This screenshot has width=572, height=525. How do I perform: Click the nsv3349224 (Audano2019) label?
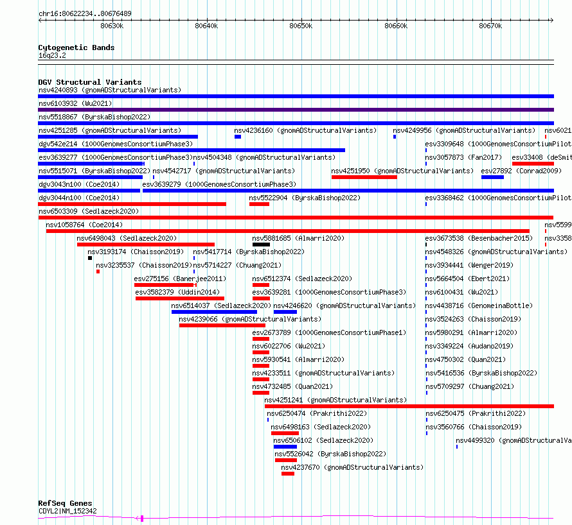click(x=469, y=346)
